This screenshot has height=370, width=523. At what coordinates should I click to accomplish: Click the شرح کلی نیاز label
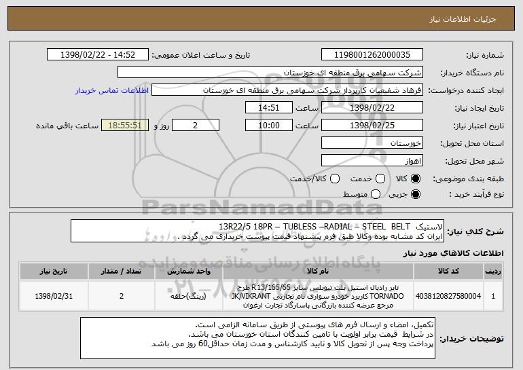click(475, 232)
